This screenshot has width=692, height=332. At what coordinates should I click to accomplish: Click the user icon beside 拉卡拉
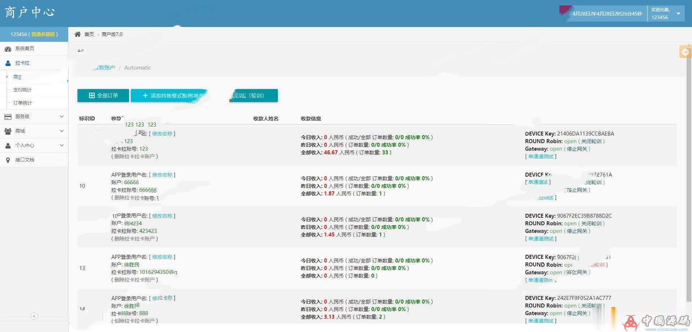(8, 63)
